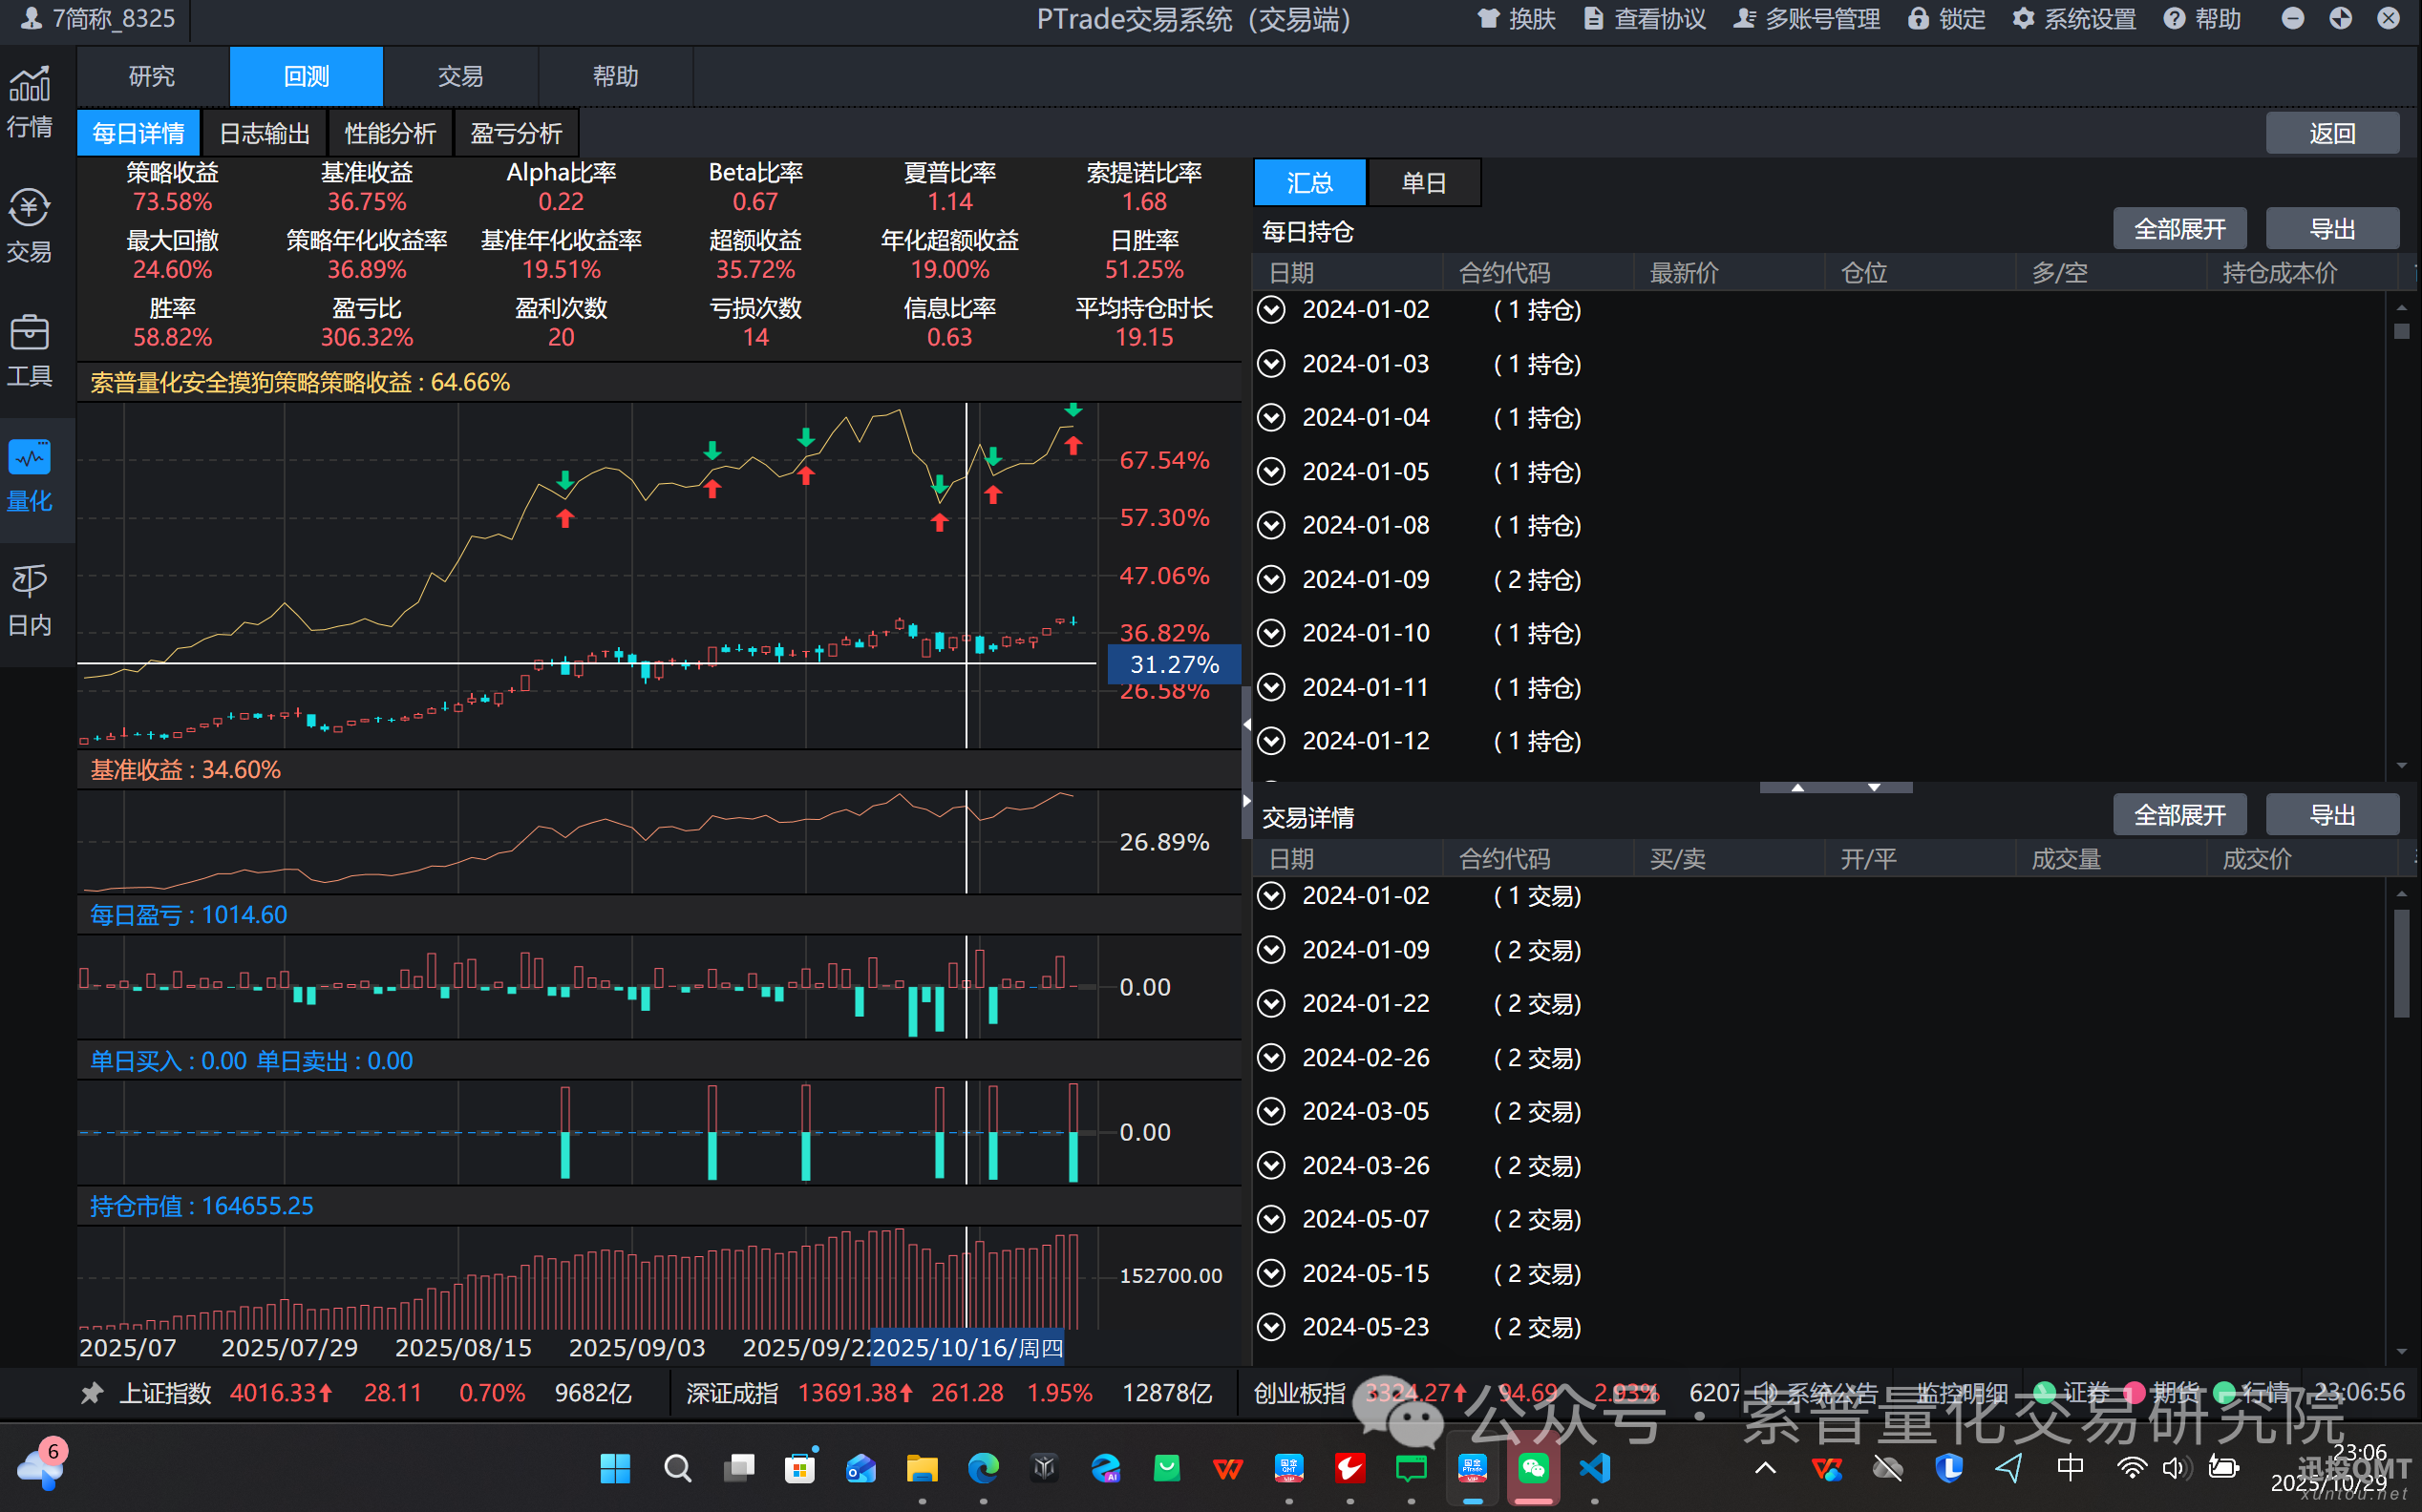2422x1512 pixels.
Task: Expand the 2024-03-05 trade details row
Action: [x=1271, y=1111]
